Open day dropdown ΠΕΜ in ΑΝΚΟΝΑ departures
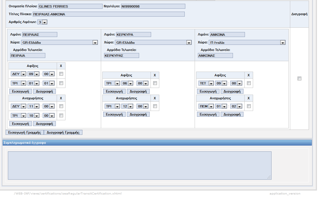 [x=206, y=106]
